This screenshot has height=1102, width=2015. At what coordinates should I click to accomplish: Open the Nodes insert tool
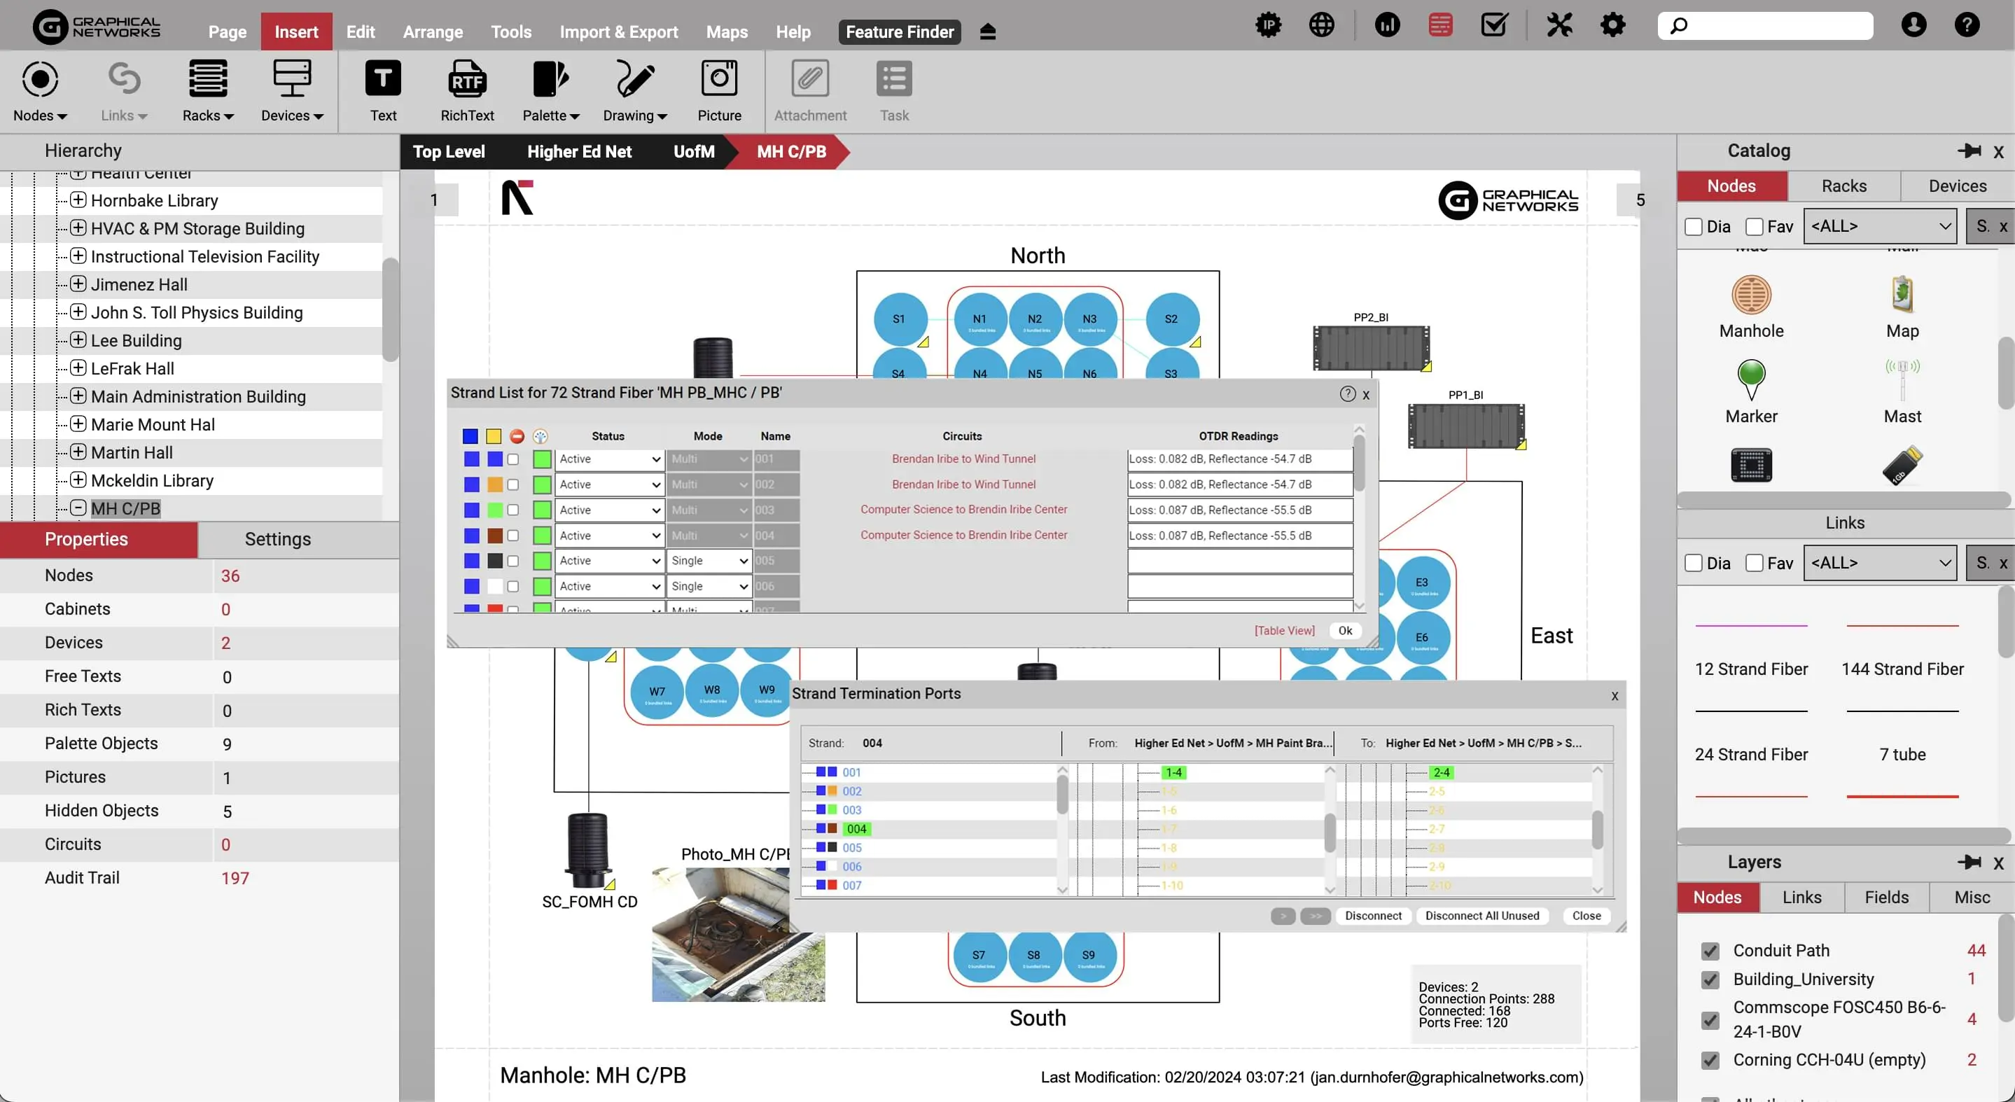pos(40,92)
